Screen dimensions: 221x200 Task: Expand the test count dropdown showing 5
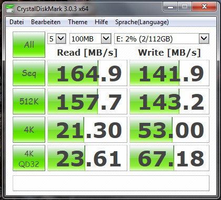coord(61,38)
